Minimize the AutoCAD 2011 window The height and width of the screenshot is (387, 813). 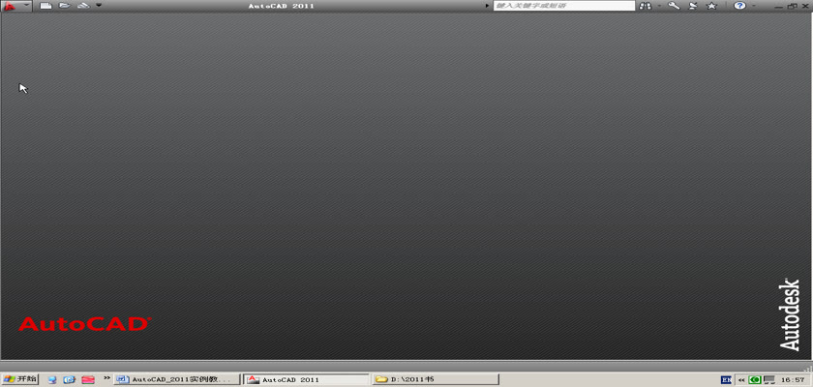coord(779,6)
